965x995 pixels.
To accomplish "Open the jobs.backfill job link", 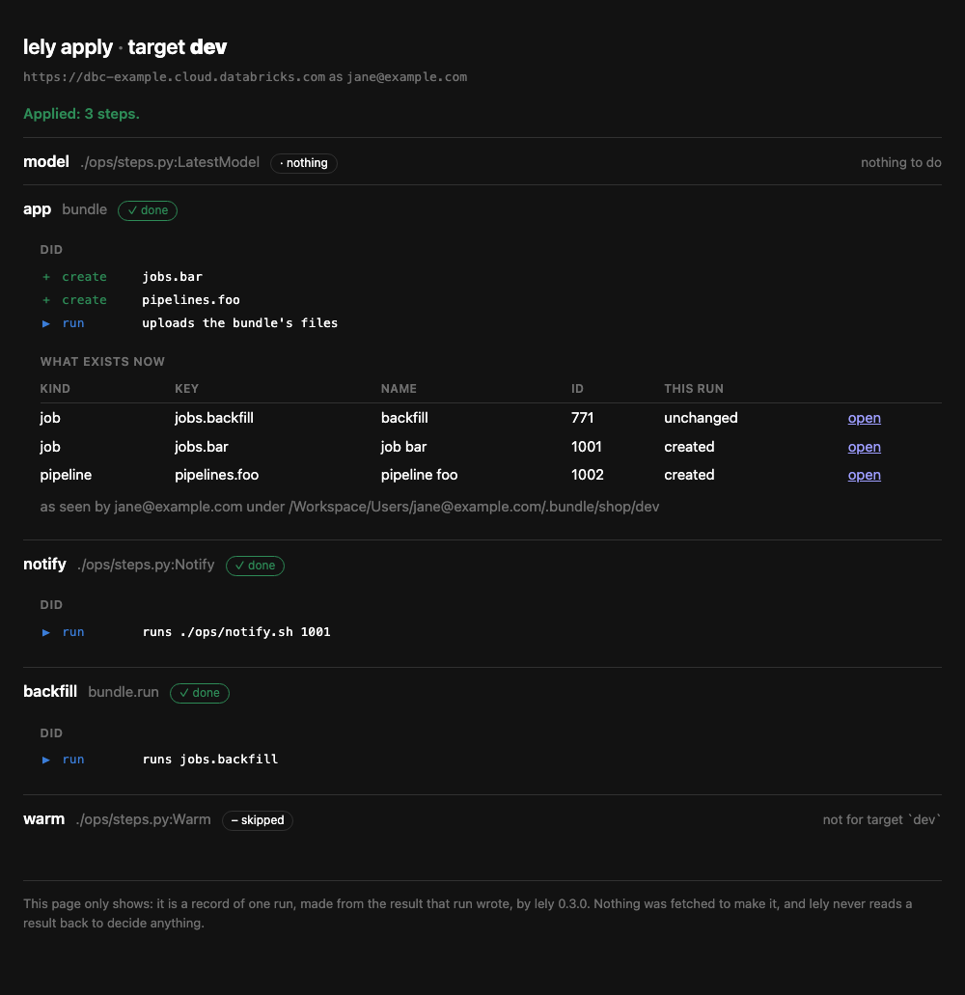I will click(x=864, y=418).
